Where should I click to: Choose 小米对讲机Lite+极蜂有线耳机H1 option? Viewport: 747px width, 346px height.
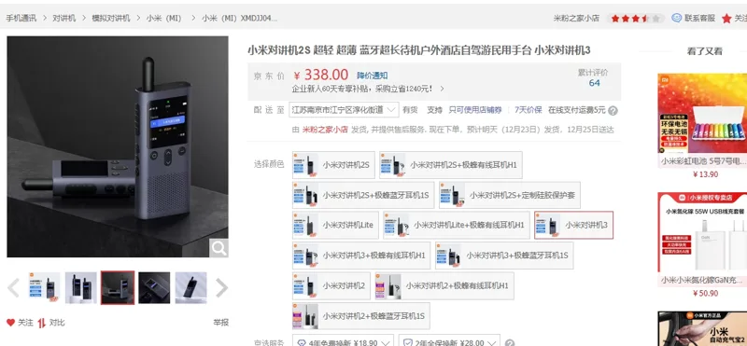coord(457,225)
